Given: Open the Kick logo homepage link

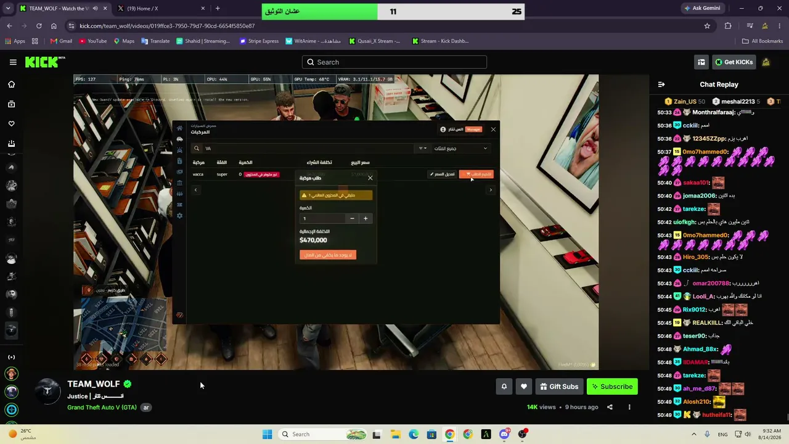Looking at the screenshot, I should click(x=45, y=62).
